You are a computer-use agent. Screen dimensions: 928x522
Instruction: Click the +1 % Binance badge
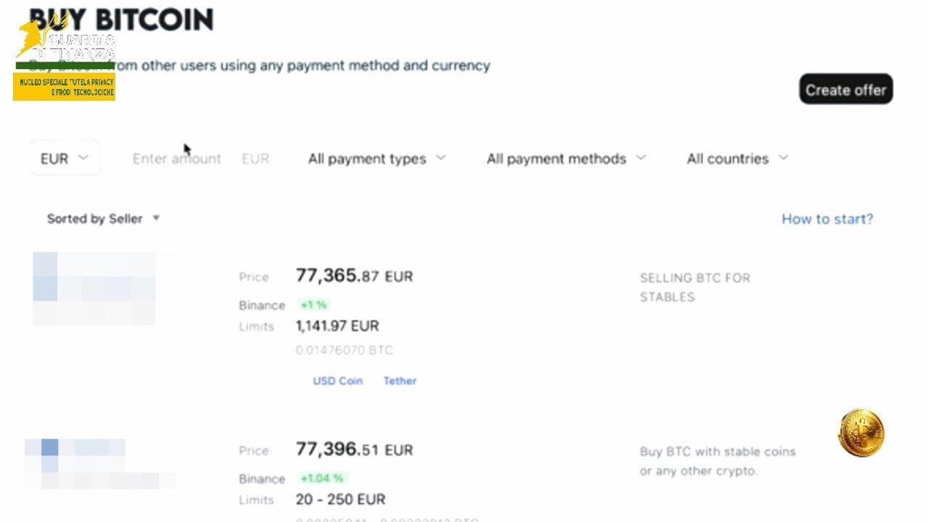[314, 305]
